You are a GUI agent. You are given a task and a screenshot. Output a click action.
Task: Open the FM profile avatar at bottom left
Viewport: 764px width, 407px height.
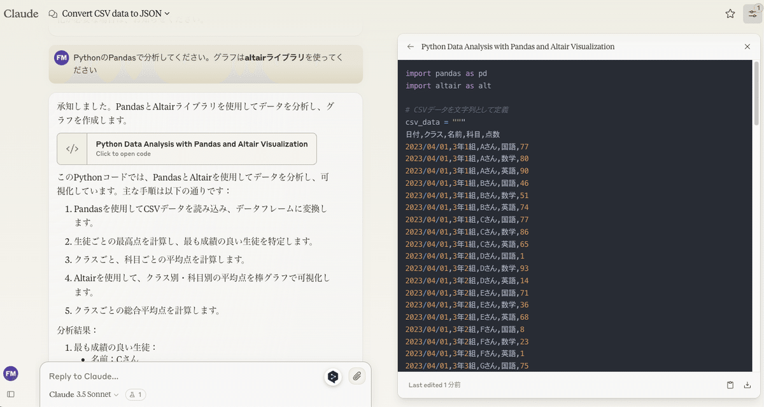[x=11, y=374]
